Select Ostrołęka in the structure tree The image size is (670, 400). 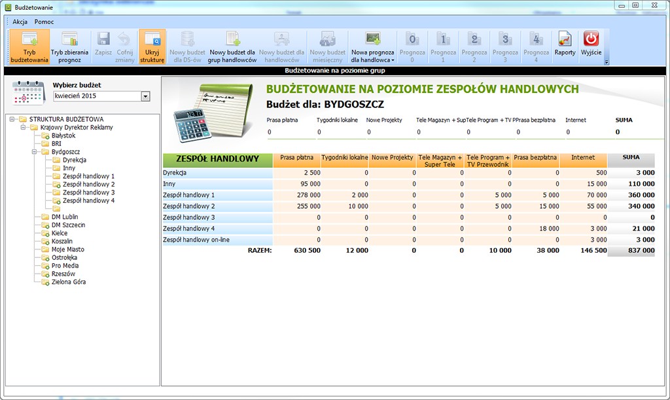pos(64,257)
